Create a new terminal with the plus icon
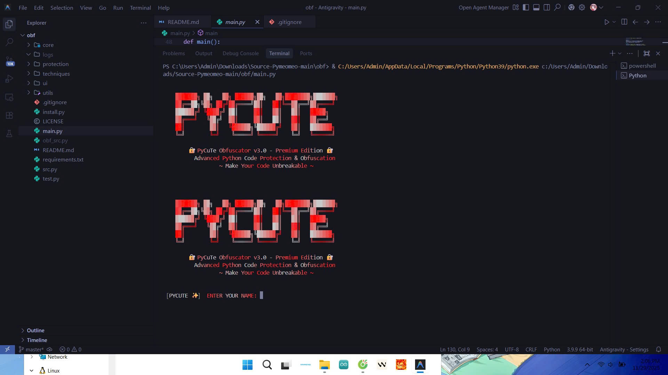 (x=612, y=53)
